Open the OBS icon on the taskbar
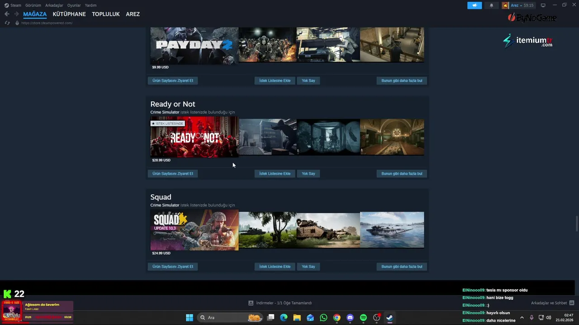This screenshot has height=325, width=579. [376, 317]
